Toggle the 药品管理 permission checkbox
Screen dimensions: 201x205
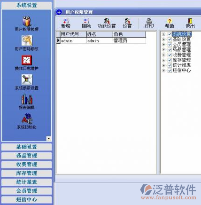(x=170, y=50)
